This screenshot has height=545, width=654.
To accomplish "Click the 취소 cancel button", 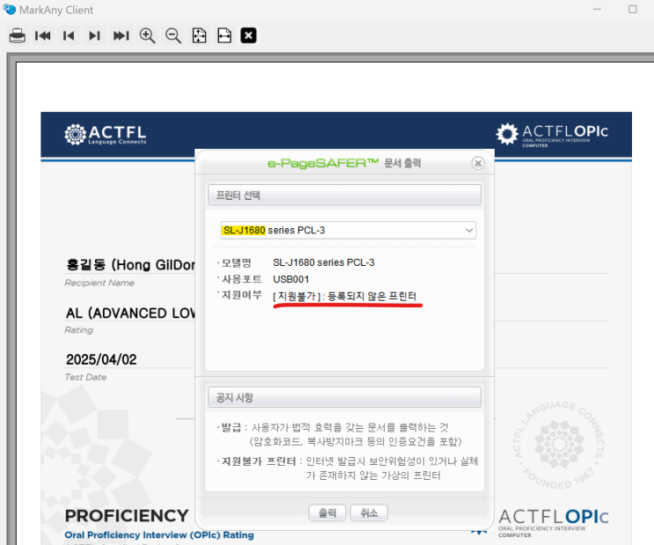I will [369, 512].
